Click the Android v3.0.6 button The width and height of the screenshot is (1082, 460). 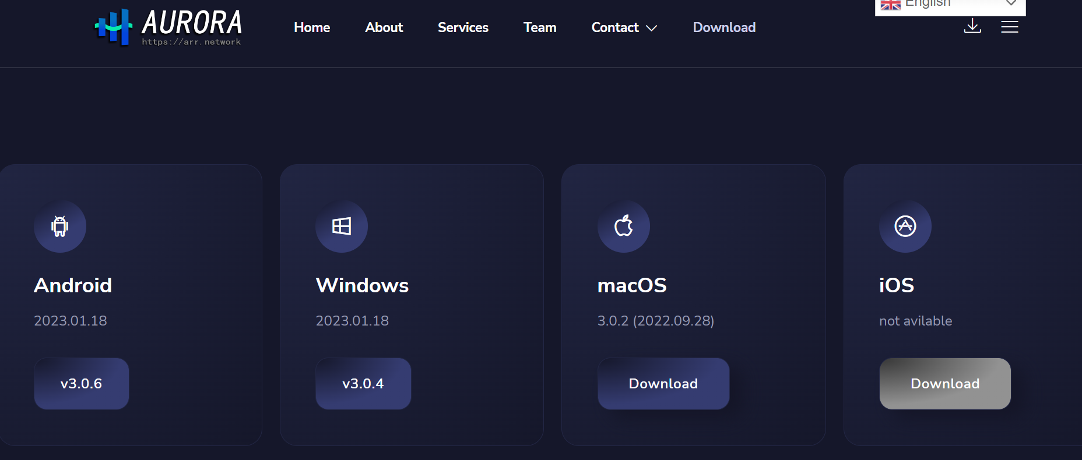(82, 384)
